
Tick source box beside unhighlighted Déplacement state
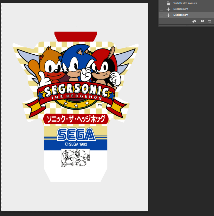[x=162, y=9]
